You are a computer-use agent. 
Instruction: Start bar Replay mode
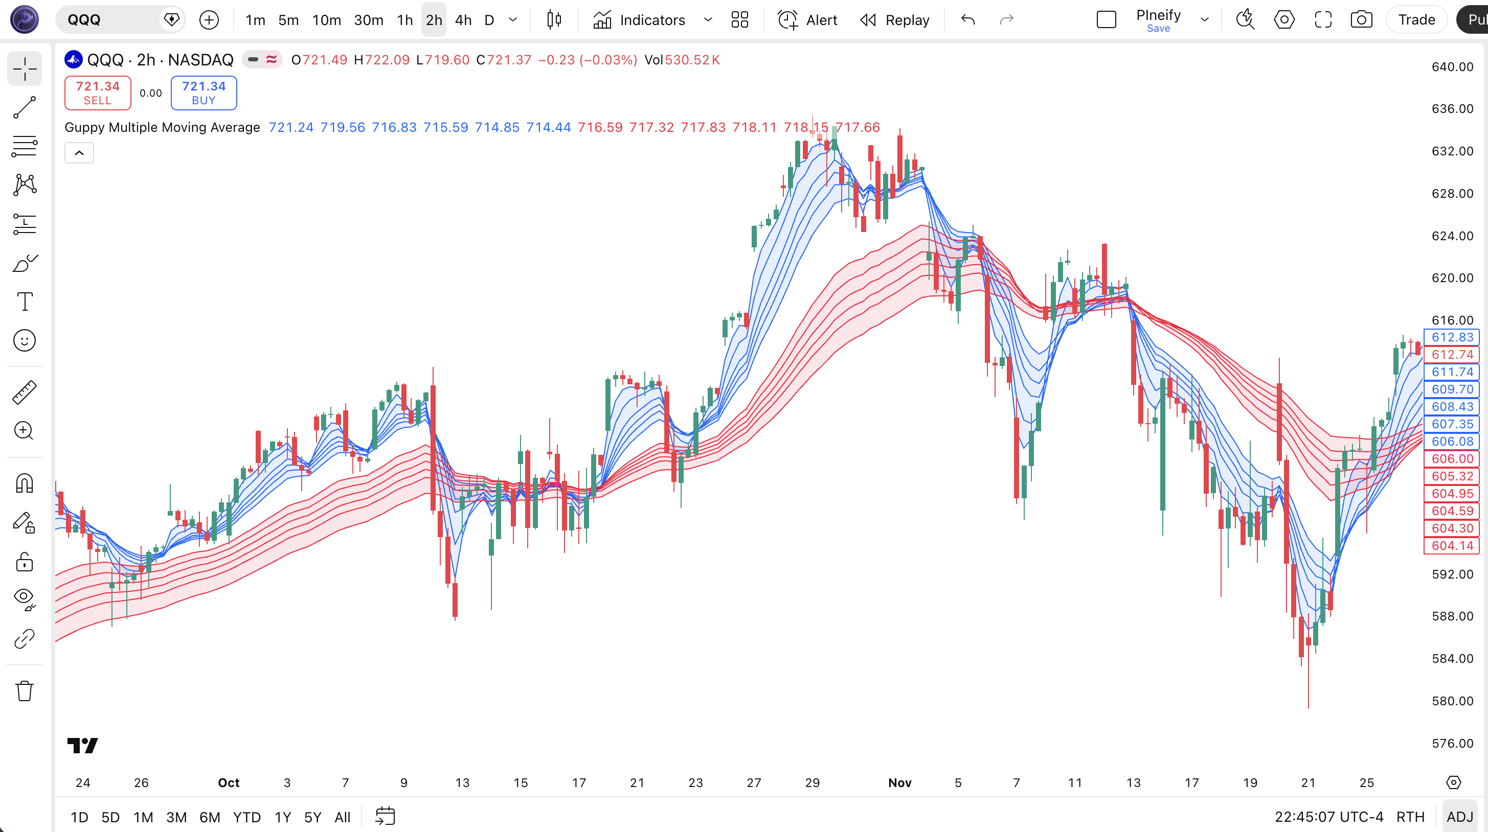coord(895,19)
